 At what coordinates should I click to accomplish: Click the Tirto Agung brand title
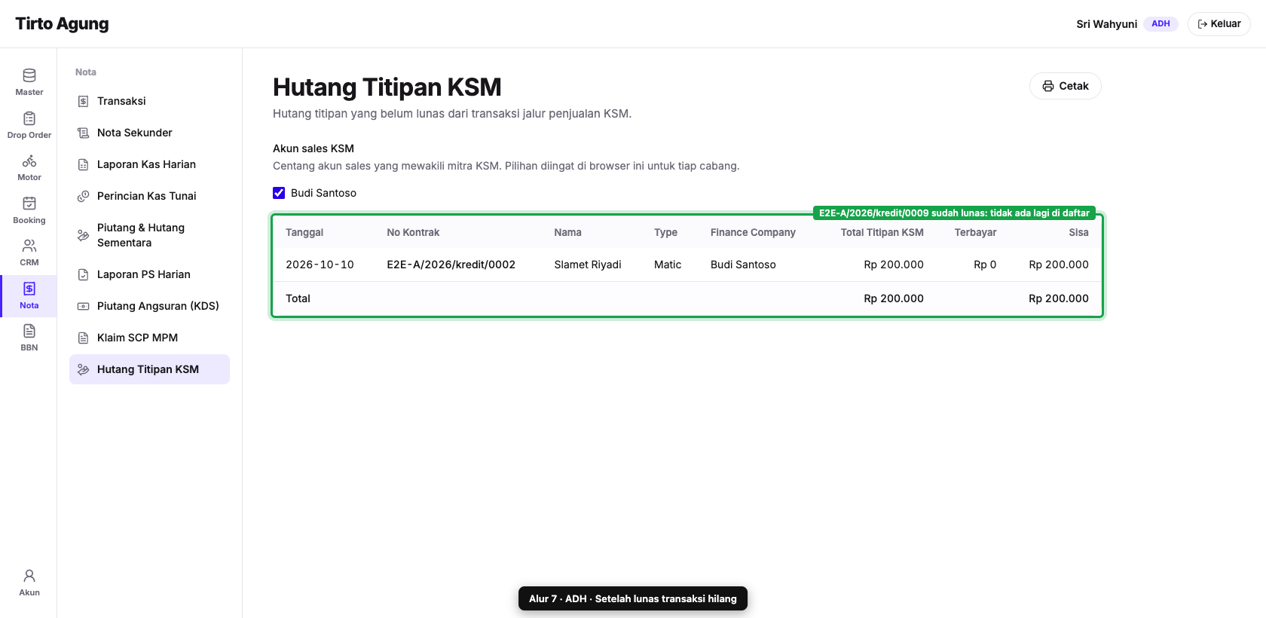click(62, 24)
